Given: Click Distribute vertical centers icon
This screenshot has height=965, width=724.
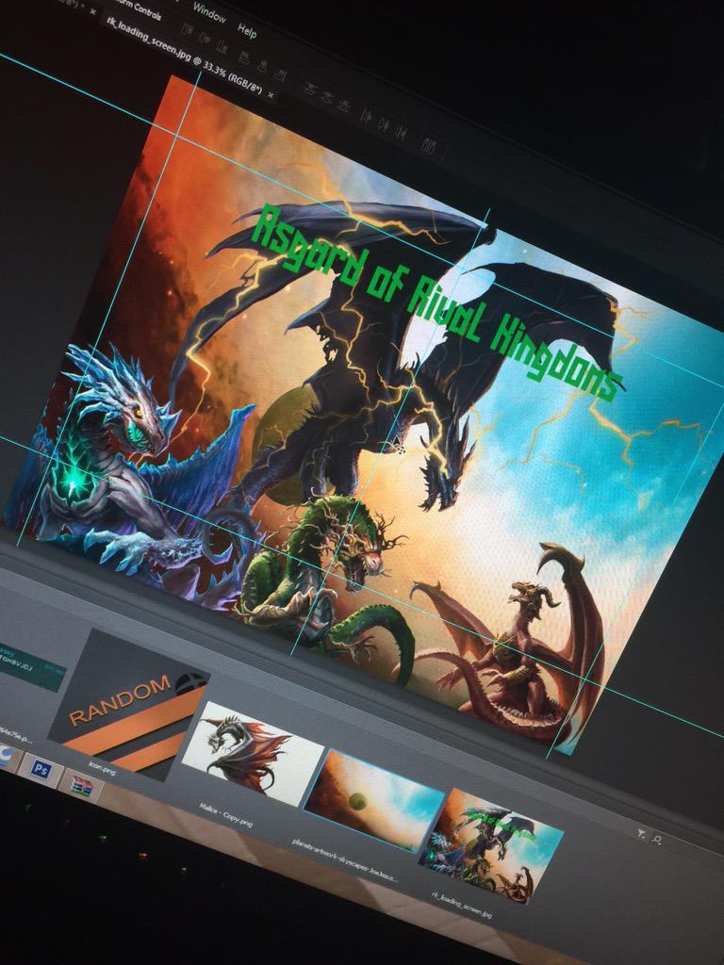Looking at the screenshot, I should (326, 97).
